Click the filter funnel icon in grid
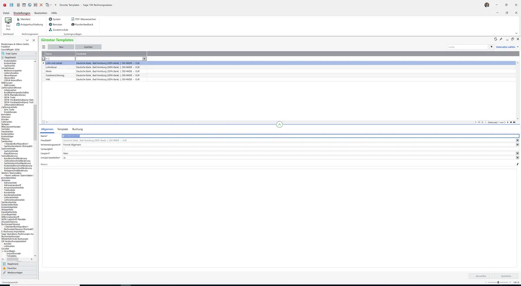Screen dimensions: 521x286 pyautogui.click(x=43, y=58)
